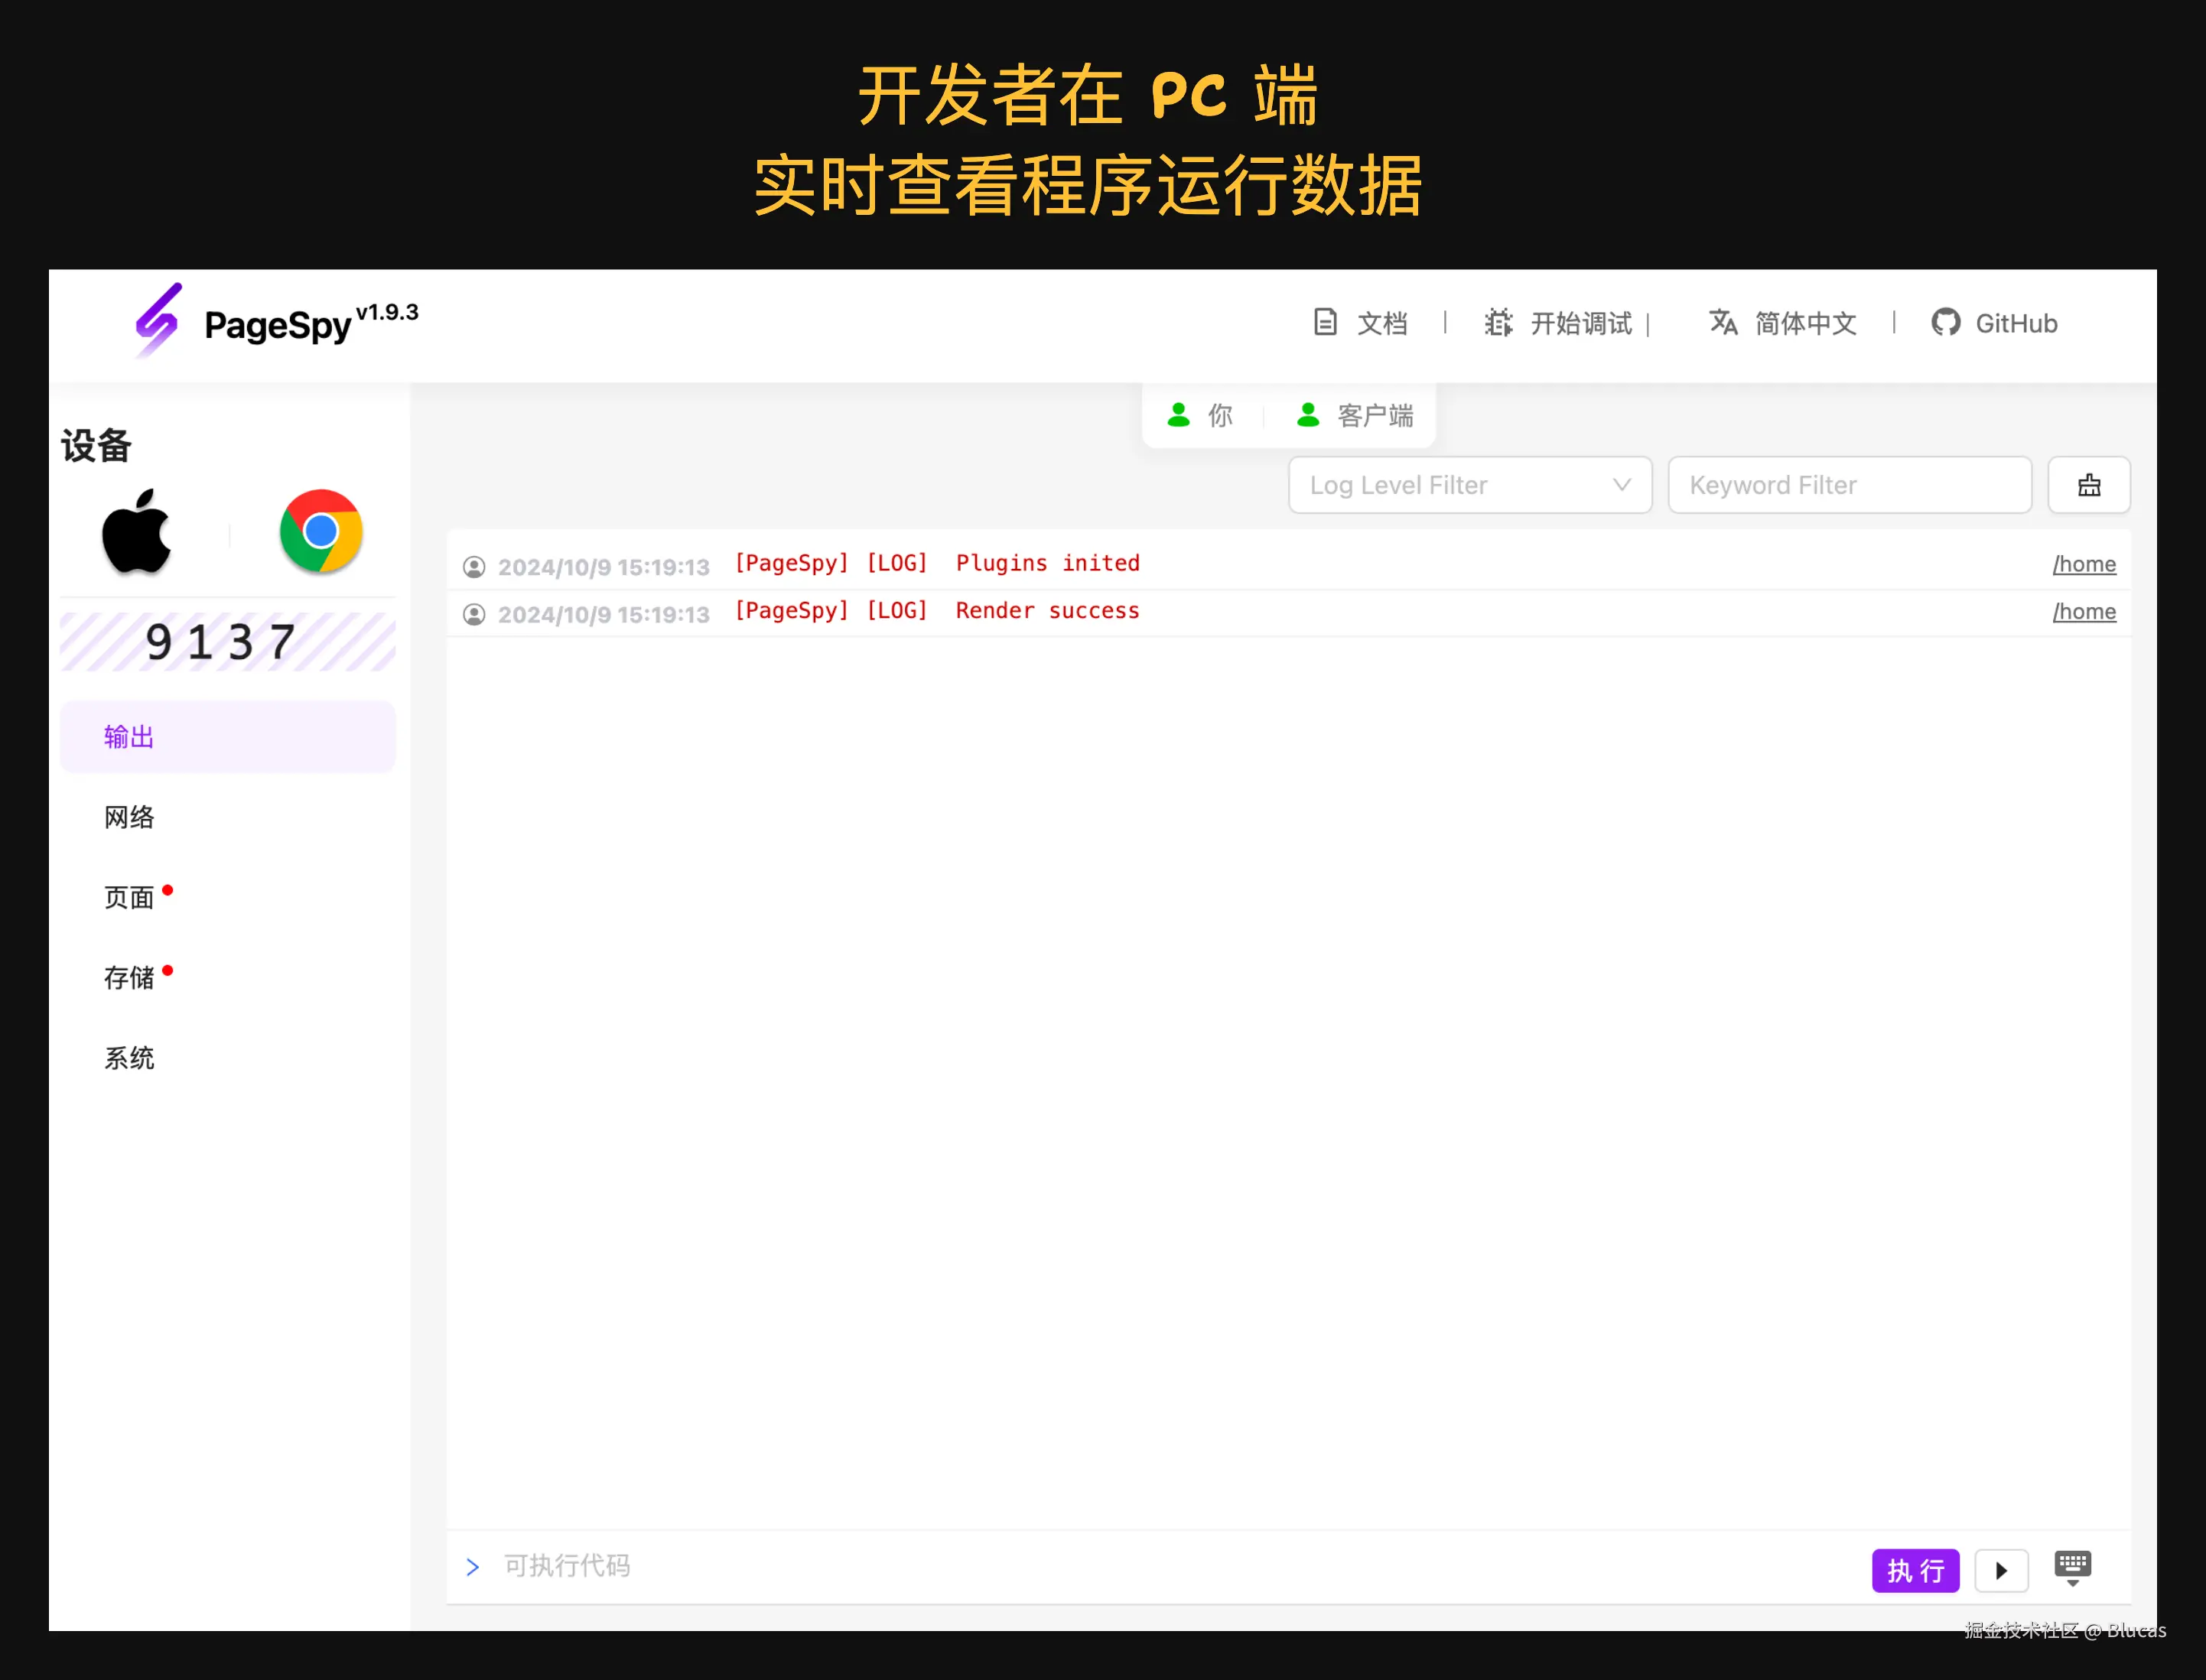The image size is (2206, 1680).
Task: Open the 存储 storage tab
Action: [x=129, y=977]
